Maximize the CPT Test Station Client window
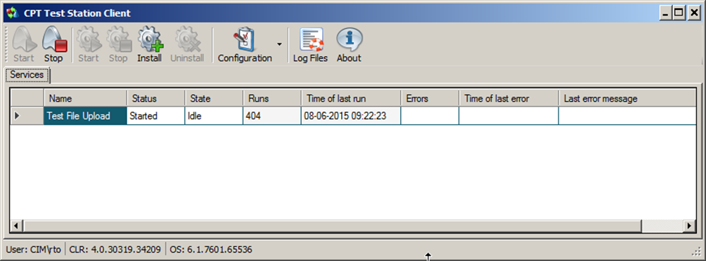The width and height of the screenshot is (706, 261). (x=679, y=13)
